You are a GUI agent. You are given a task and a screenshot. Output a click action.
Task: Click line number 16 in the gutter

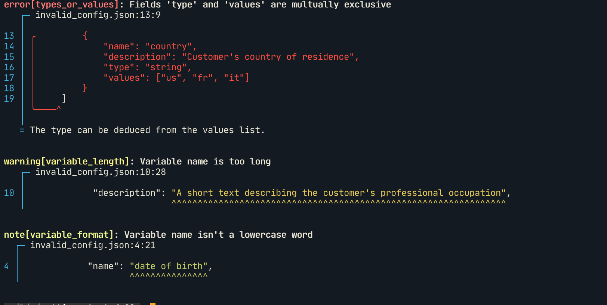tap(9, 67)
